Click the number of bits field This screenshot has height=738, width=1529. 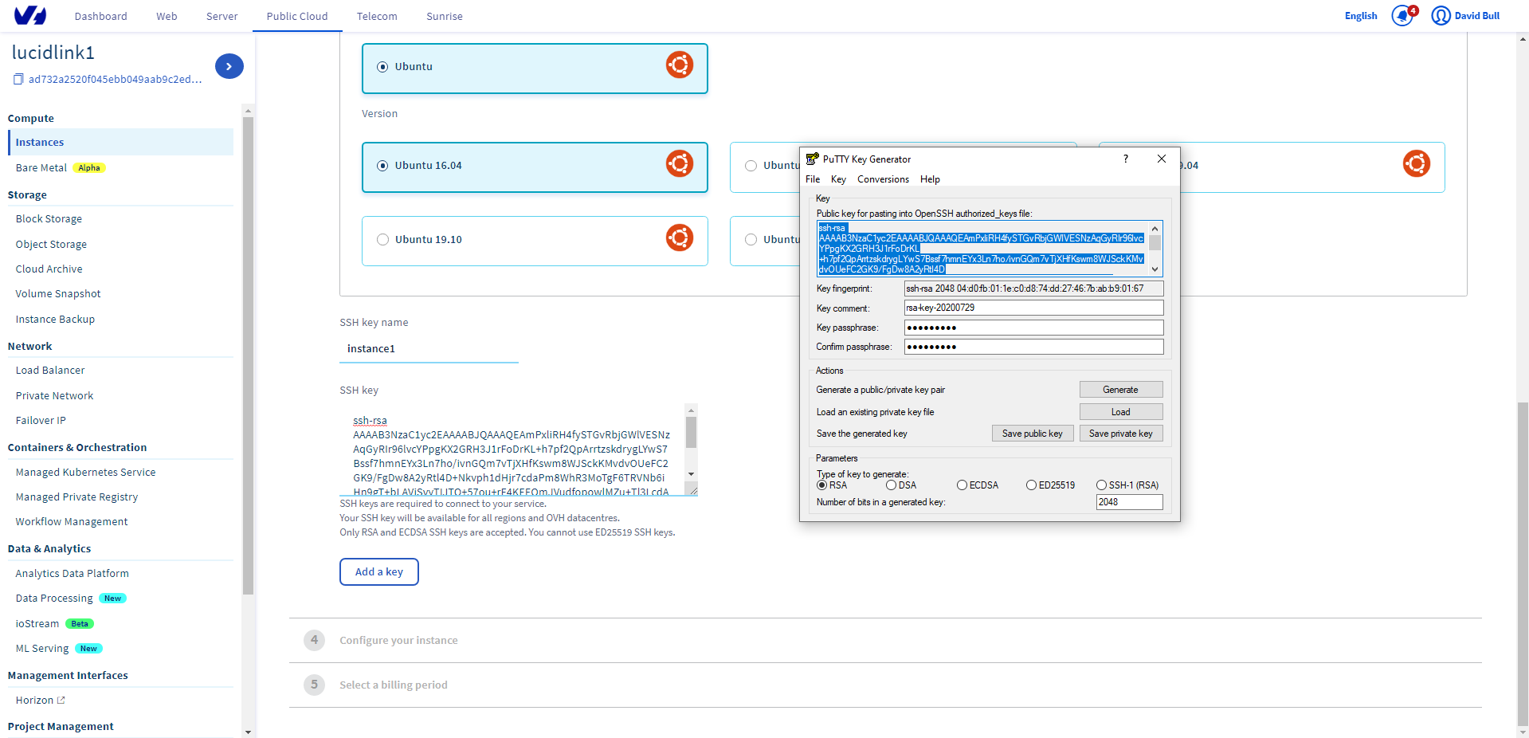(1129, 502)
